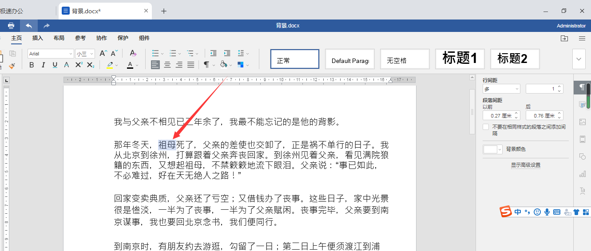Decrease font size with the A-down icon

(x=114, y=53)
